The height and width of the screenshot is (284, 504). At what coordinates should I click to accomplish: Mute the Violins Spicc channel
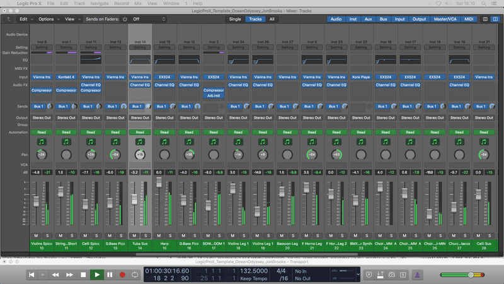click(36, 235)
